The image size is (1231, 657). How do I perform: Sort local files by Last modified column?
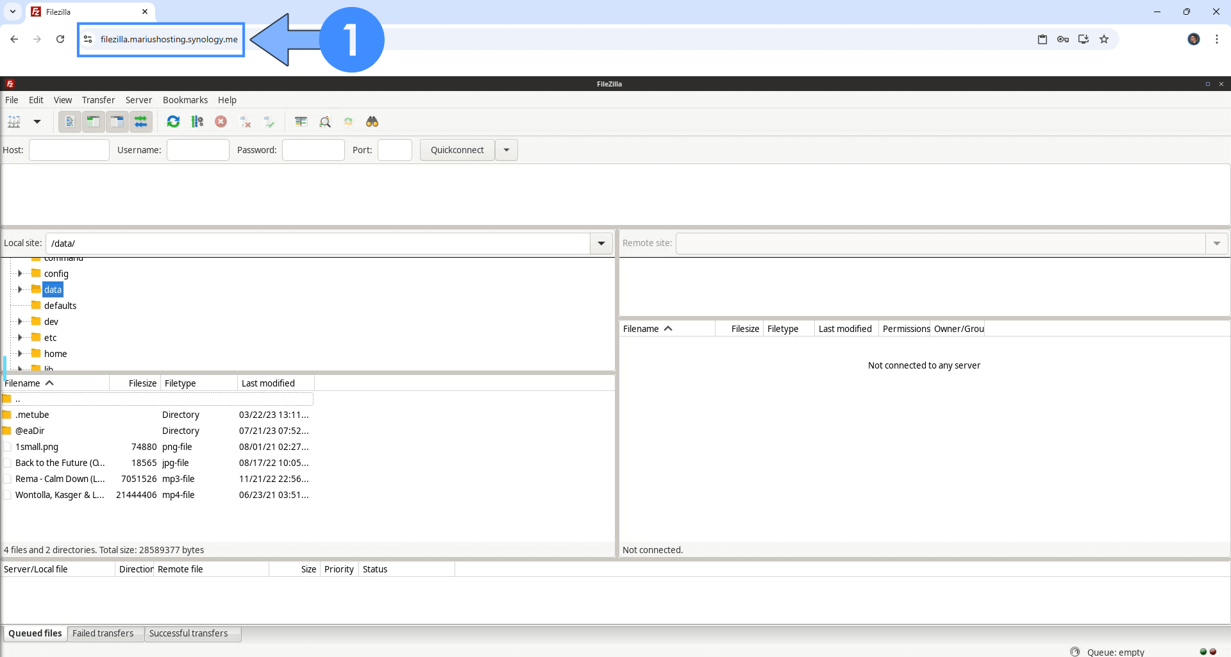[x=276, y=383]
